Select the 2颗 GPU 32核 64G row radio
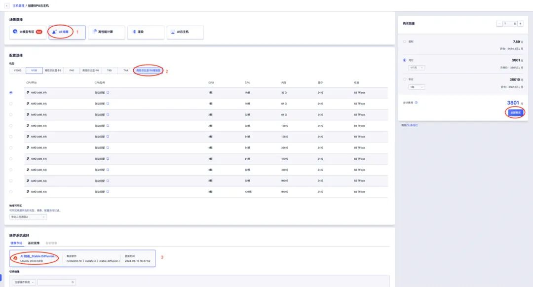 [11, 114]
